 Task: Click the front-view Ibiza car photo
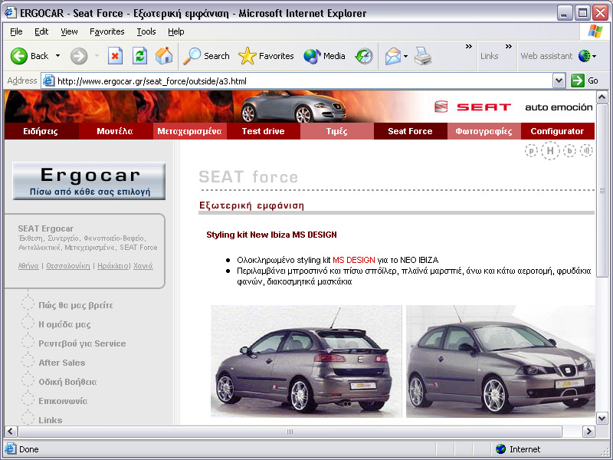coord(501,361)
